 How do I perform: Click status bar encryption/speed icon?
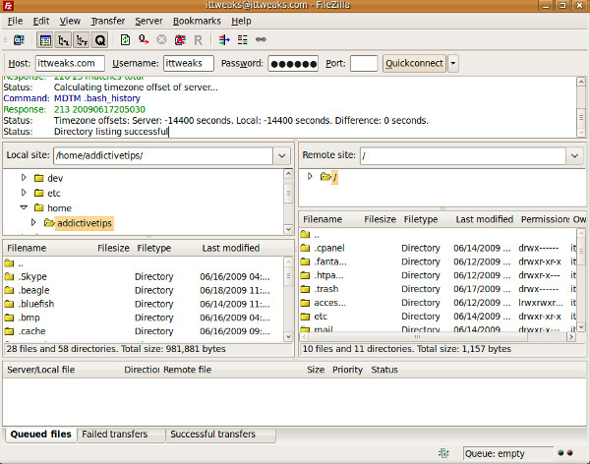pos(444,453)
